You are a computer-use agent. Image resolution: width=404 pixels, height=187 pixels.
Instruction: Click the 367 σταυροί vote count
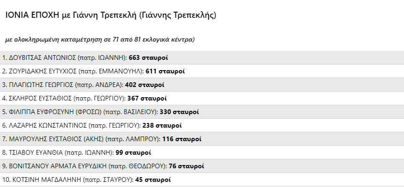147,99
